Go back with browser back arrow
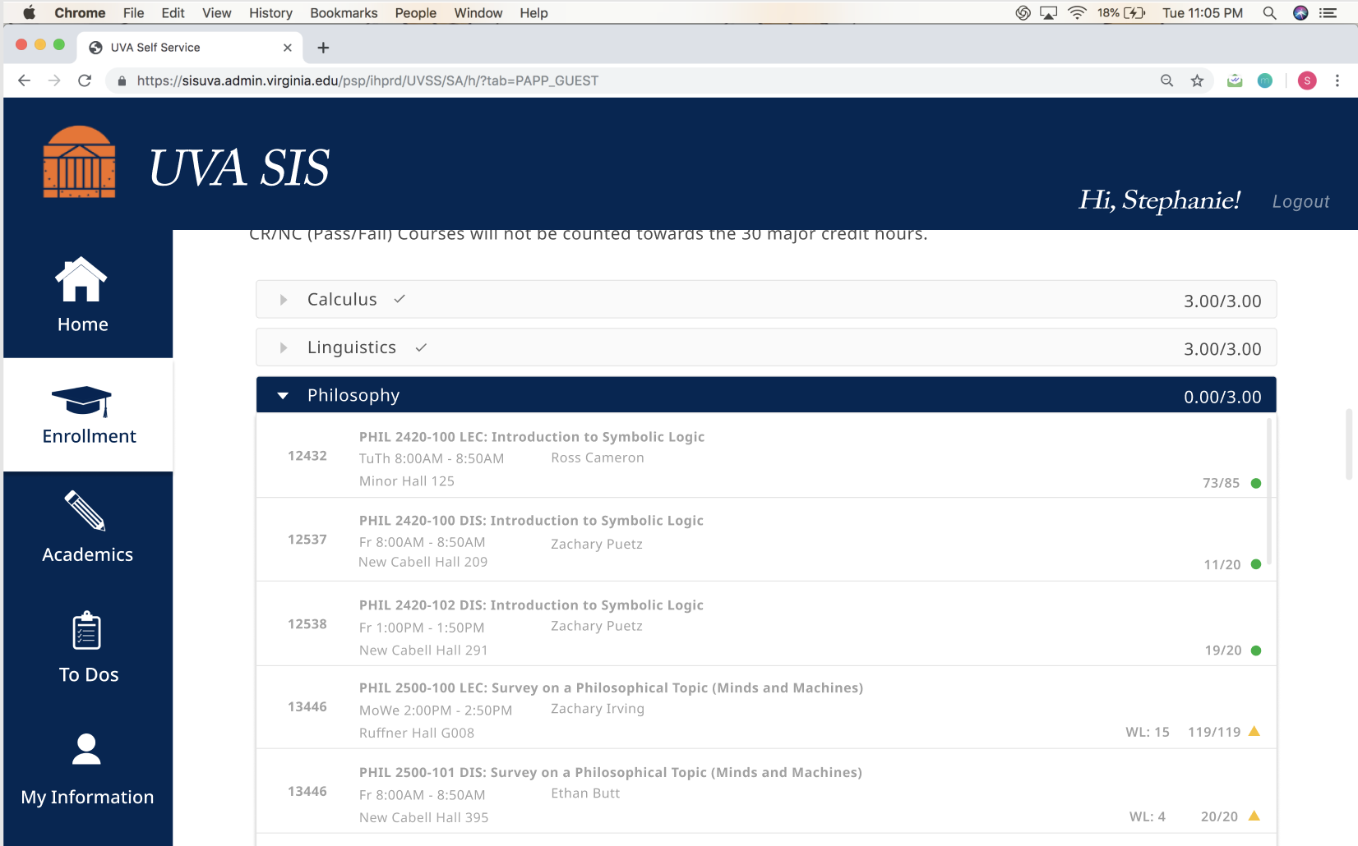The width and height of the screenshot is (1358, 846). [24, 80]
